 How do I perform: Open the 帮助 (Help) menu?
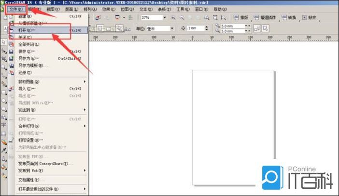click(220, 9)
